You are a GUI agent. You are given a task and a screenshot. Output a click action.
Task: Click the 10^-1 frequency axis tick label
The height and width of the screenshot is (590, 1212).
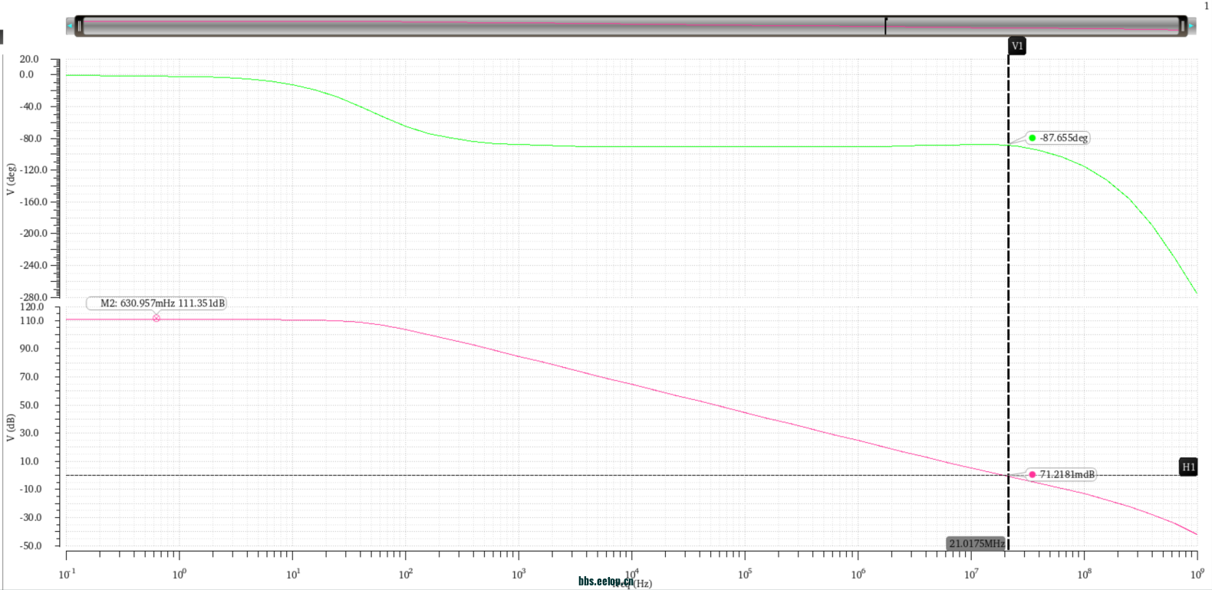point(67,574)
